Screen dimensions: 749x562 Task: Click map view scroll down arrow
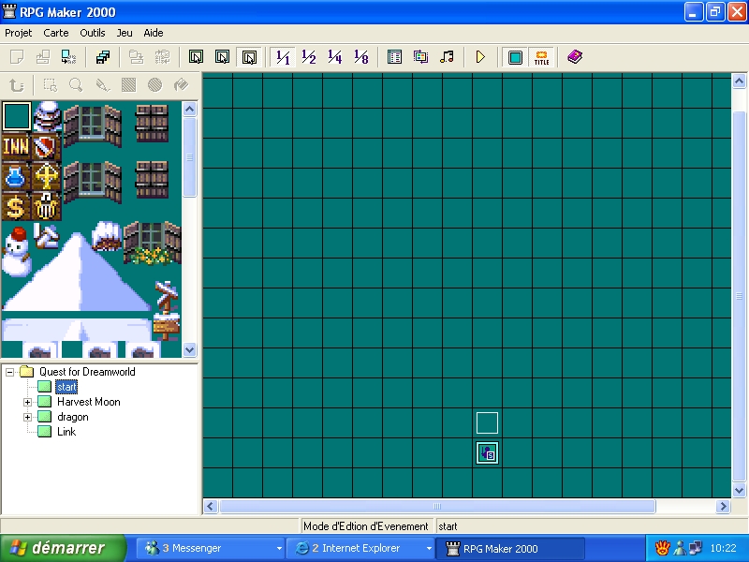(x=739, y=490)
